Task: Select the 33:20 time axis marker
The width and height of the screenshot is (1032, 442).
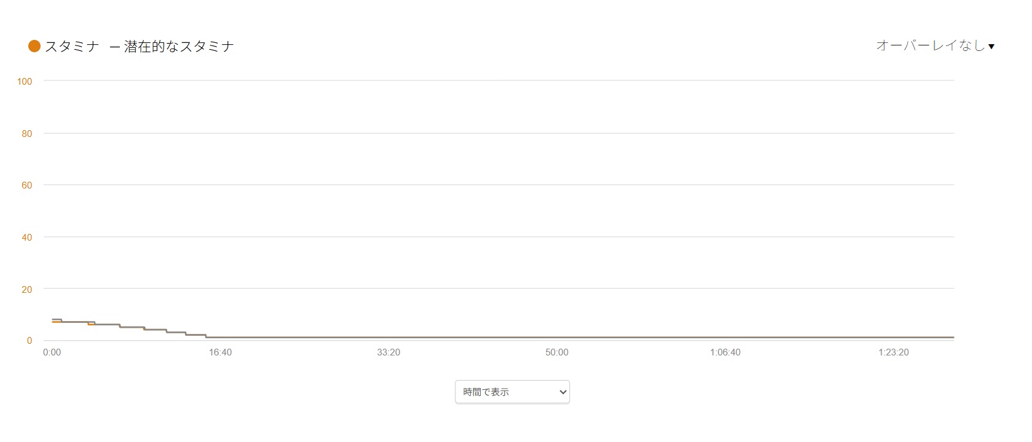Action: [388, 352]
